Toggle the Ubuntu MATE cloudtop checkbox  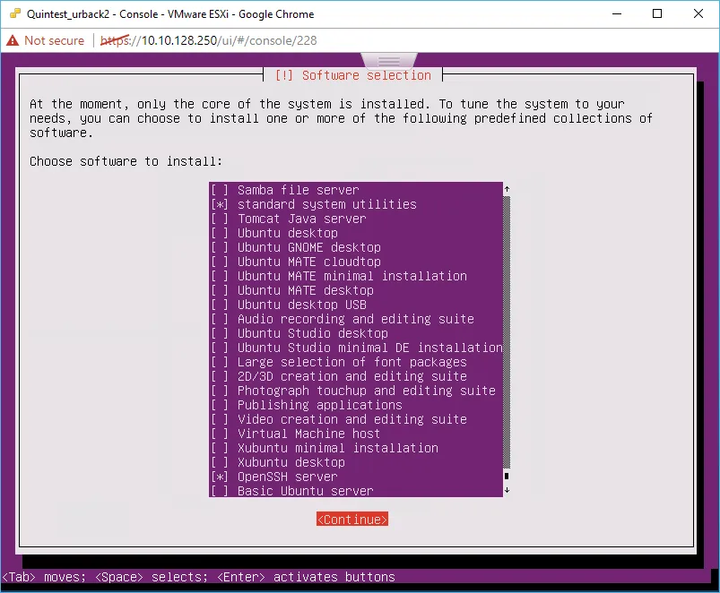pyautogui.click(x=220, y=262)
